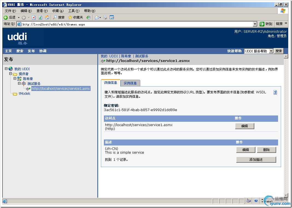Open the 帮助 menu
The width and height of the screenshot is (292, 208).
90,11
